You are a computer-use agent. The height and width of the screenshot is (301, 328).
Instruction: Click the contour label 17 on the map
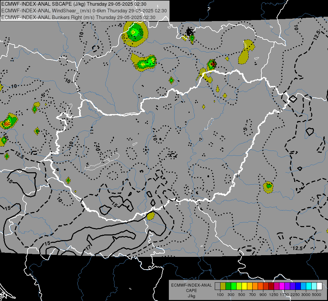88,247
